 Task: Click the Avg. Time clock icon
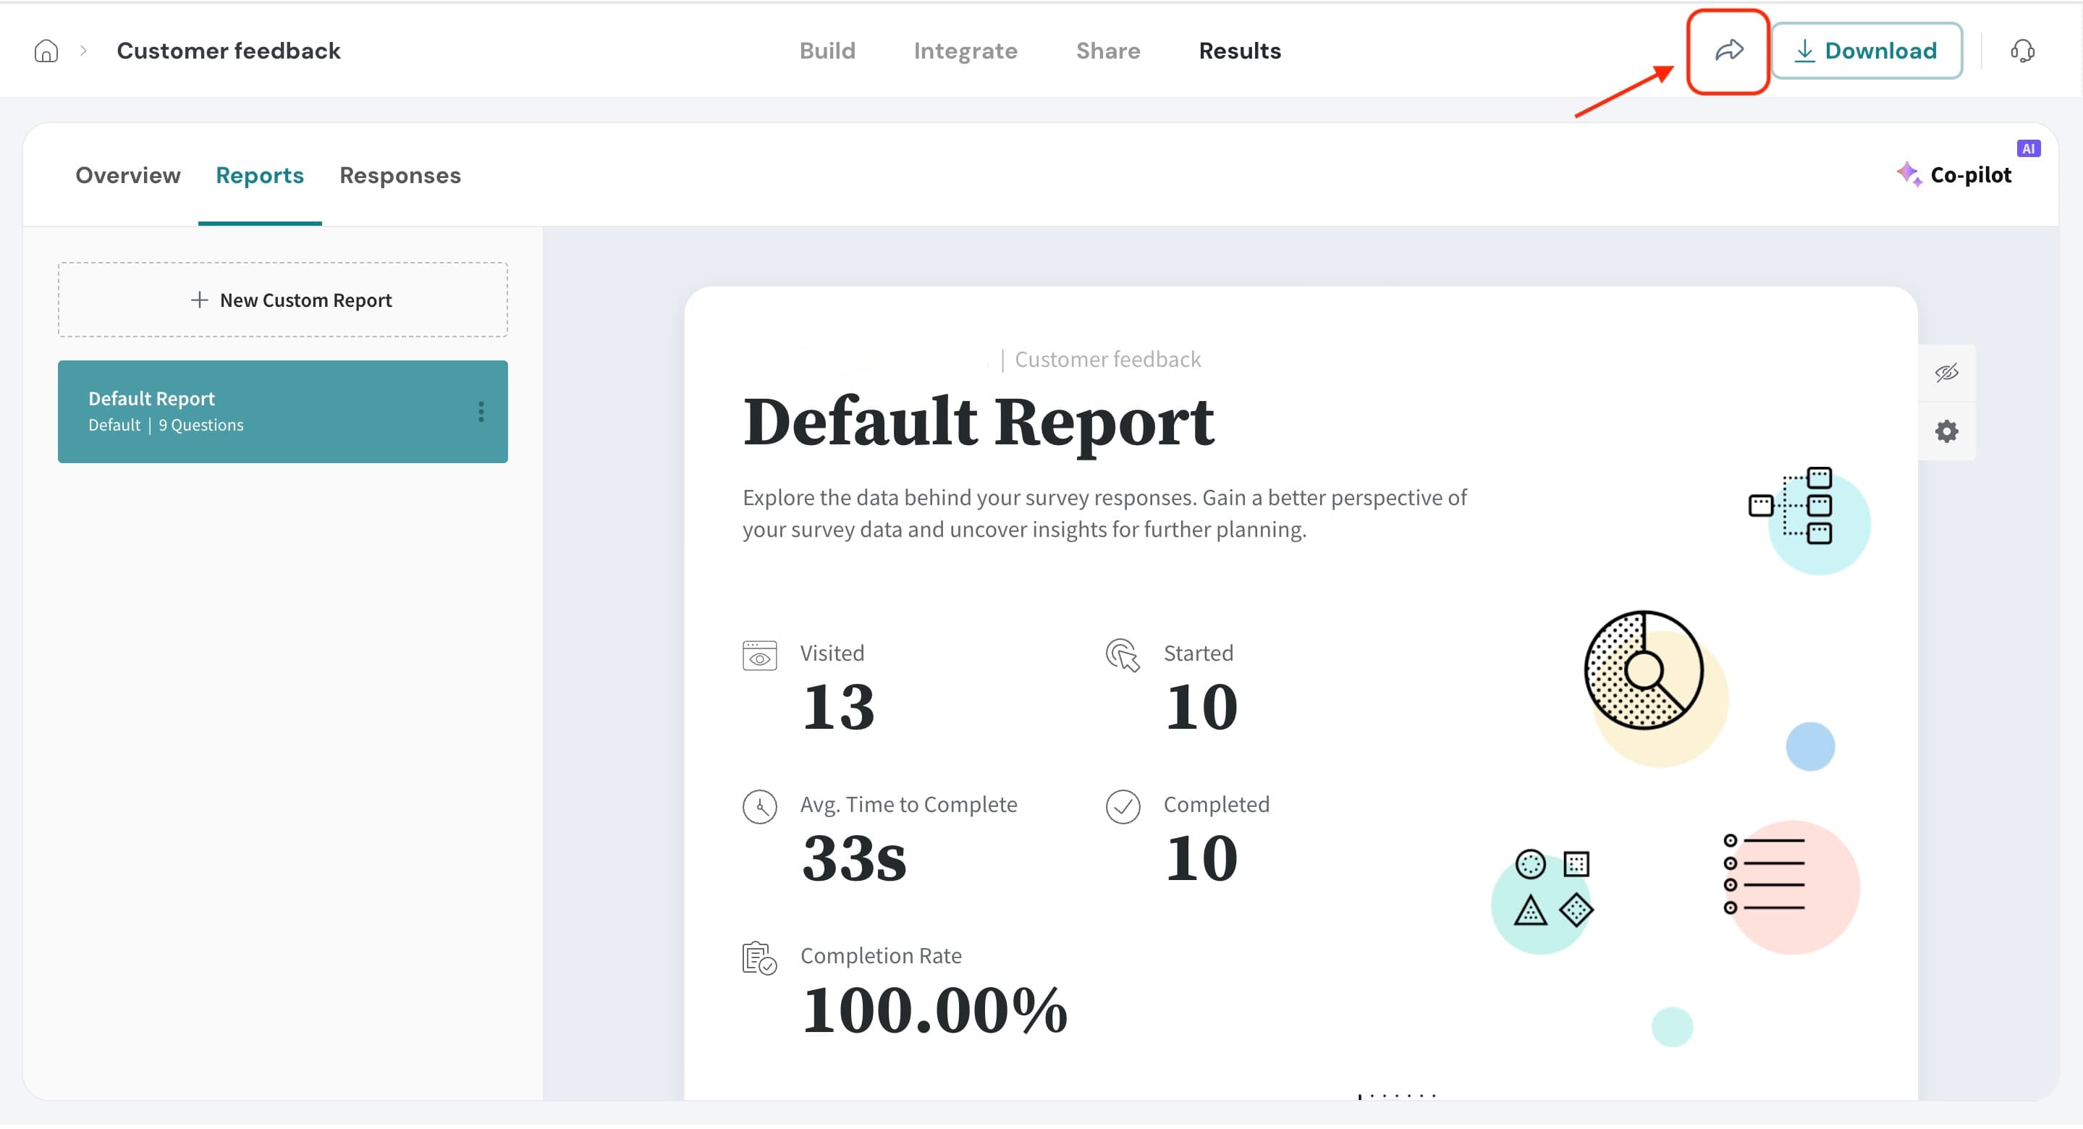(759, 807)
